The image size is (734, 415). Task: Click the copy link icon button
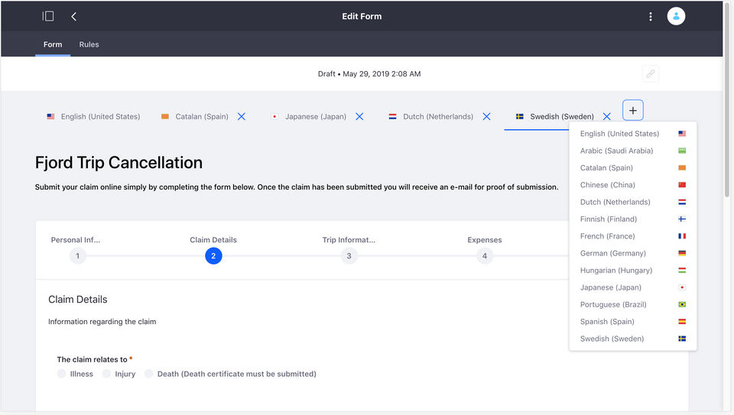click(650, 74)
